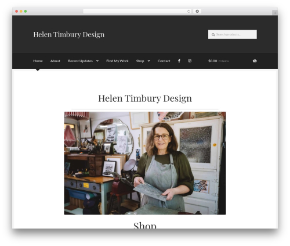Click the Helen Timbury Design page heading
Viewport: 290px width, 246px height.
click(x=145, y=98)
